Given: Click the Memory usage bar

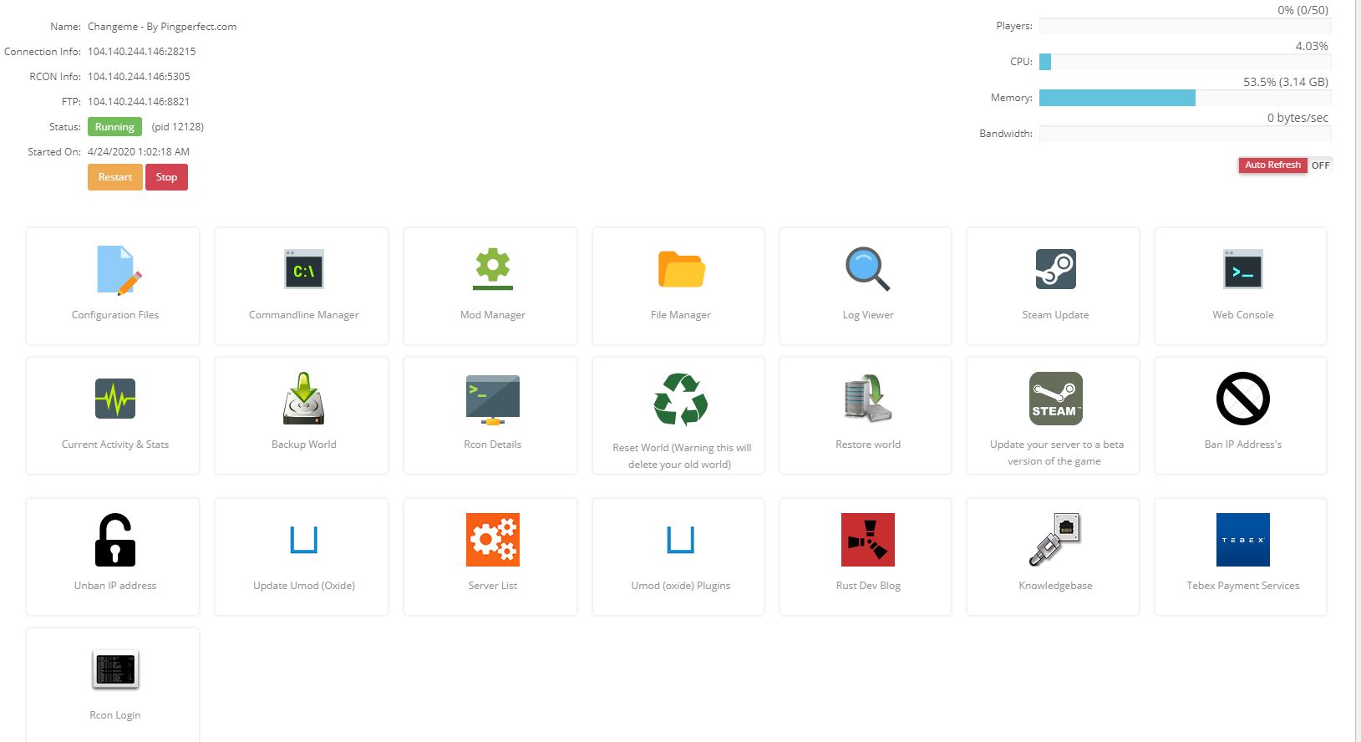Looking at the screenshot, I should point(1184,98).
